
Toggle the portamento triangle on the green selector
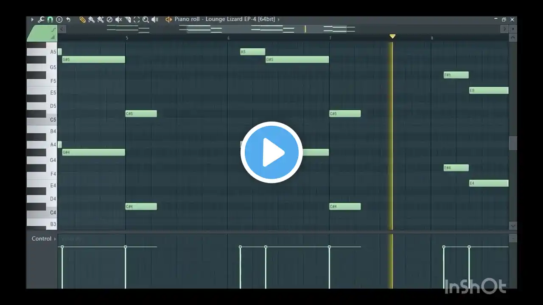(x=53, y=37)
